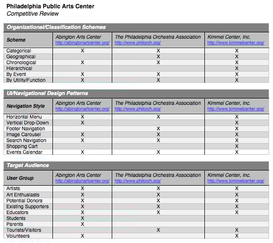Click the X for Parents under Abington Arts Center
This screenshot has width=273, height=243.
pos(82,224)
